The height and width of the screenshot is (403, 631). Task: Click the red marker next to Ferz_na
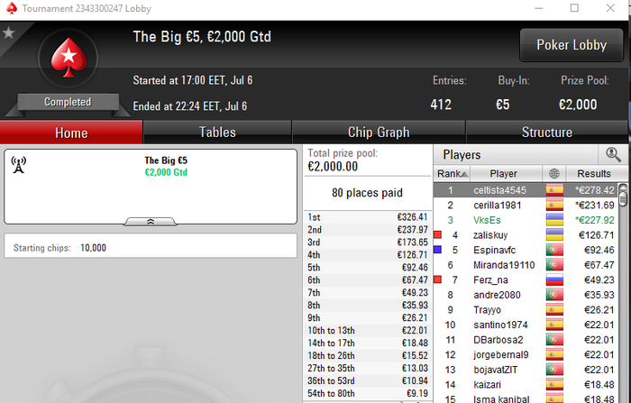pyautogui.click(x=438, y=279)
